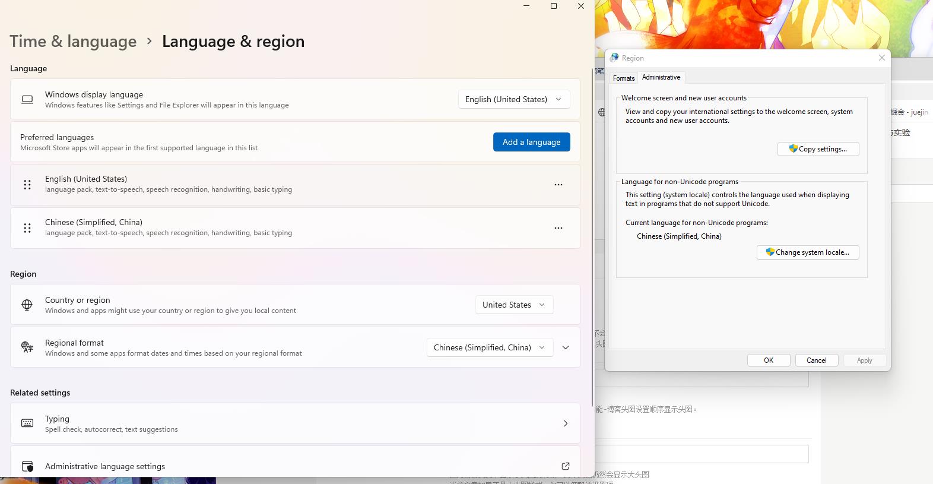Click the Settings window vertical scrollbar
Viewport: 933px width, 484px height.
click(592, 238)
